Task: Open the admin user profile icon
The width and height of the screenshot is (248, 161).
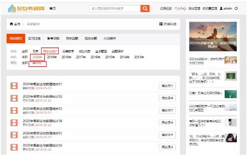Action: pyautogui.click(x=221, y=8)
